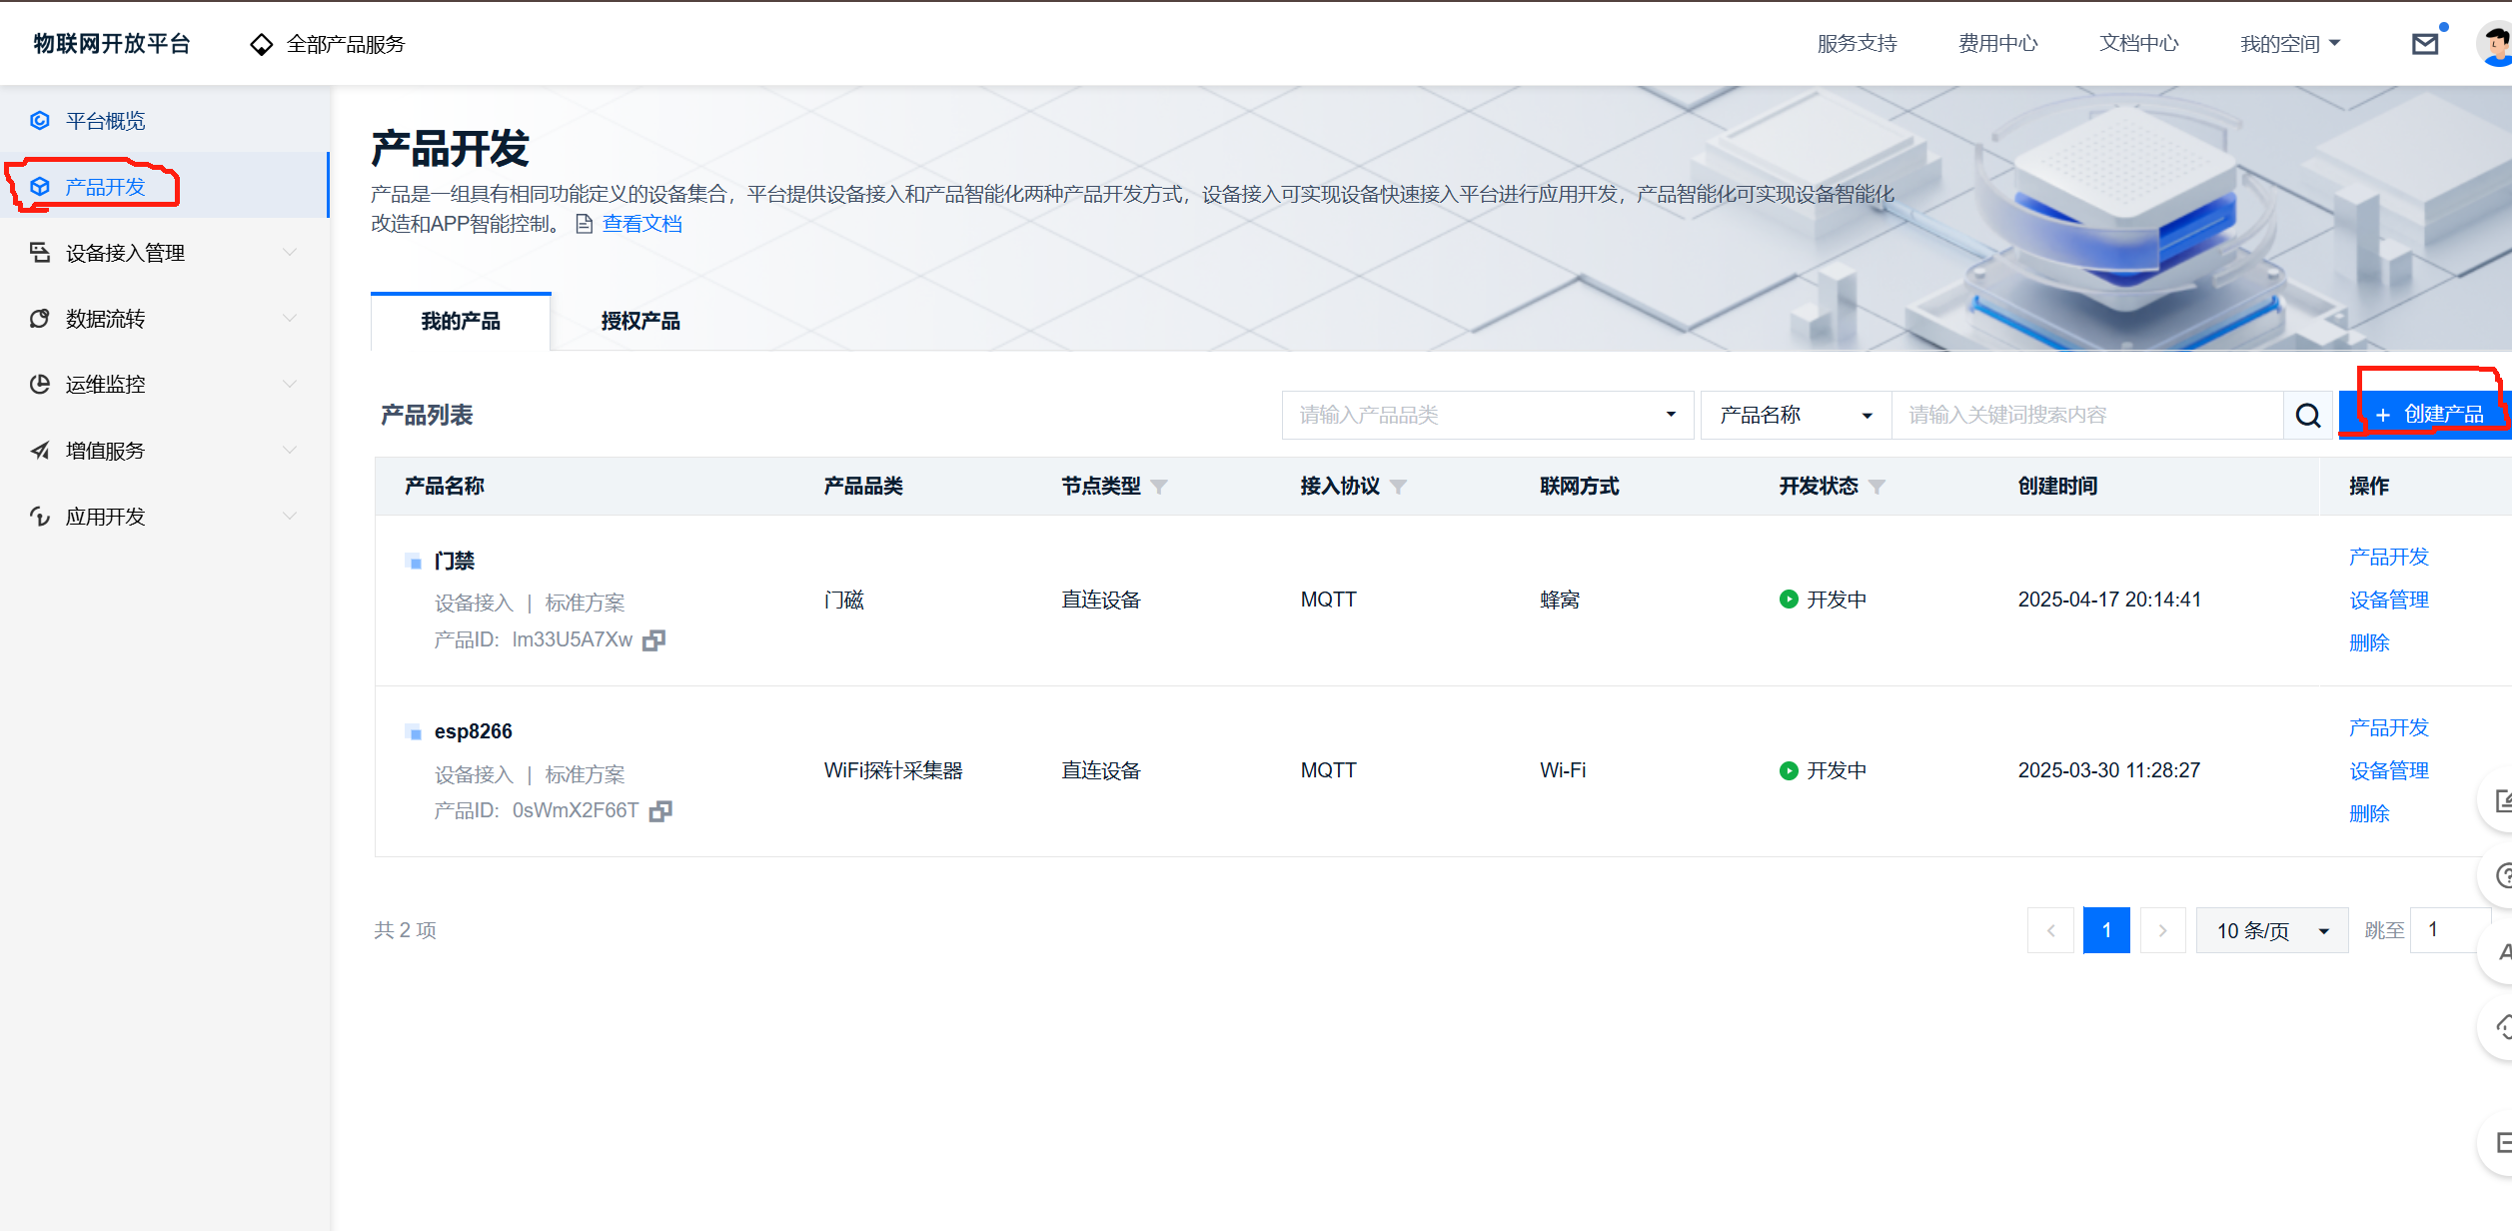This screenshot has width=2512, height=1231.
Task: Switch to the 授权产品 tab
Action: (x=639, y=321)
